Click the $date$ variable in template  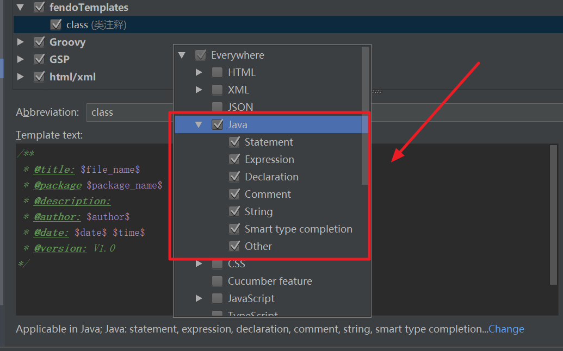click(90, 233)
